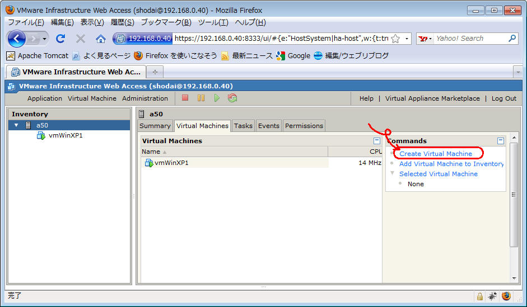Viewport: 527px width, 307px height.
Task: Minimize the Virtual Machines panel
Action: tap(377, 141)
